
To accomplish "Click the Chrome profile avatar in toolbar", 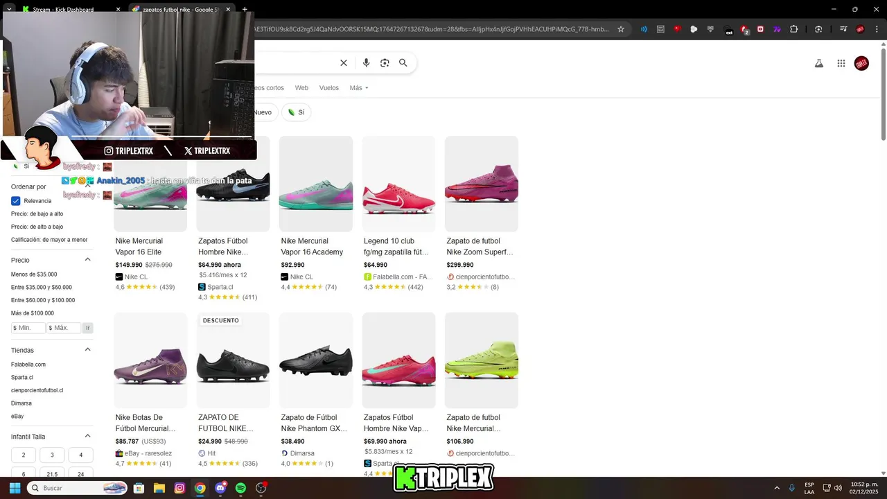I will [860, 29].
